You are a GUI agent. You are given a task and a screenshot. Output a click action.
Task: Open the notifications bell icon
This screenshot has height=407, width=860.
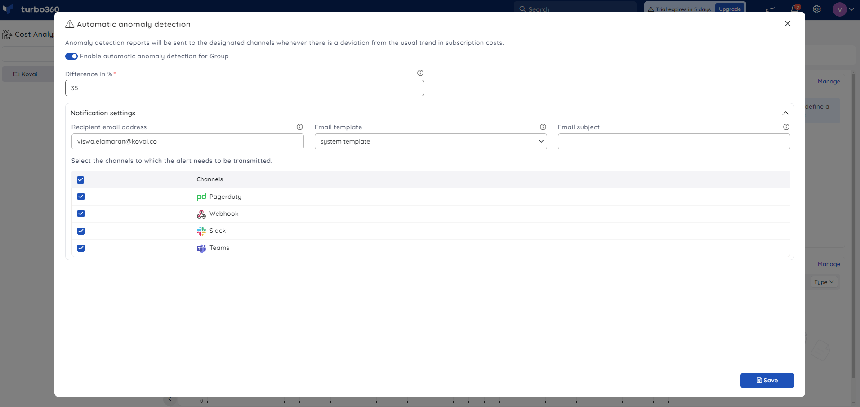coord(795,9)
